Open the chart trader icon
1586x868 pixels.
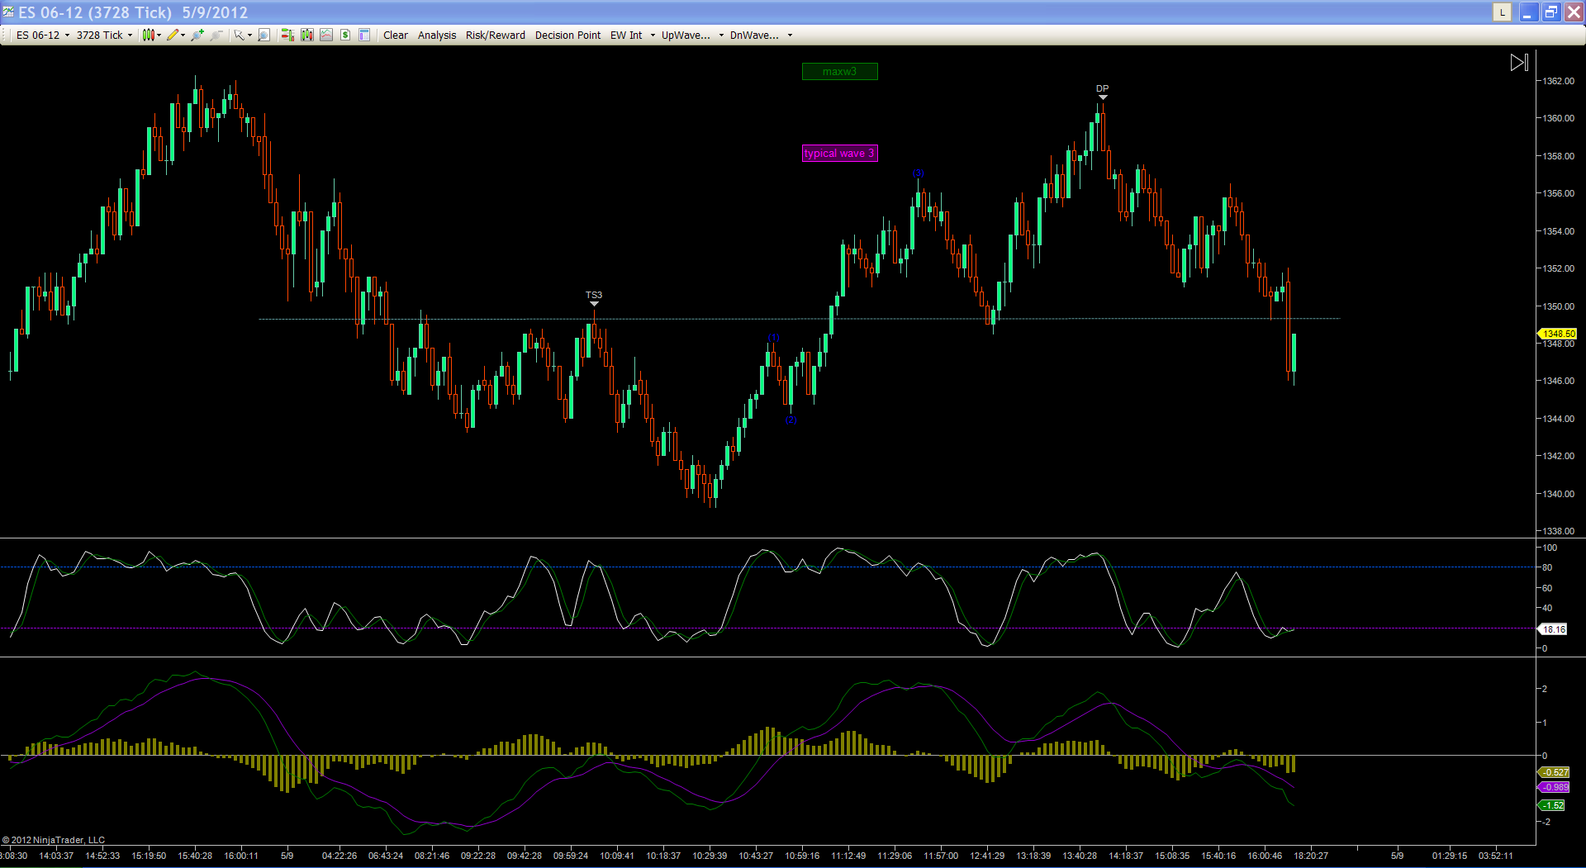(x=287, y=35)
